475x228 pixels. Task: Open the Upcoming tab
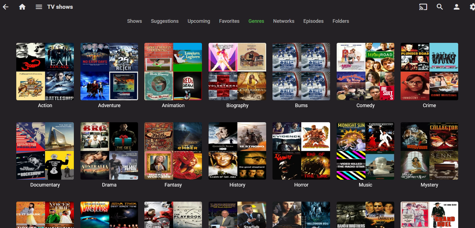click(199, 21)
